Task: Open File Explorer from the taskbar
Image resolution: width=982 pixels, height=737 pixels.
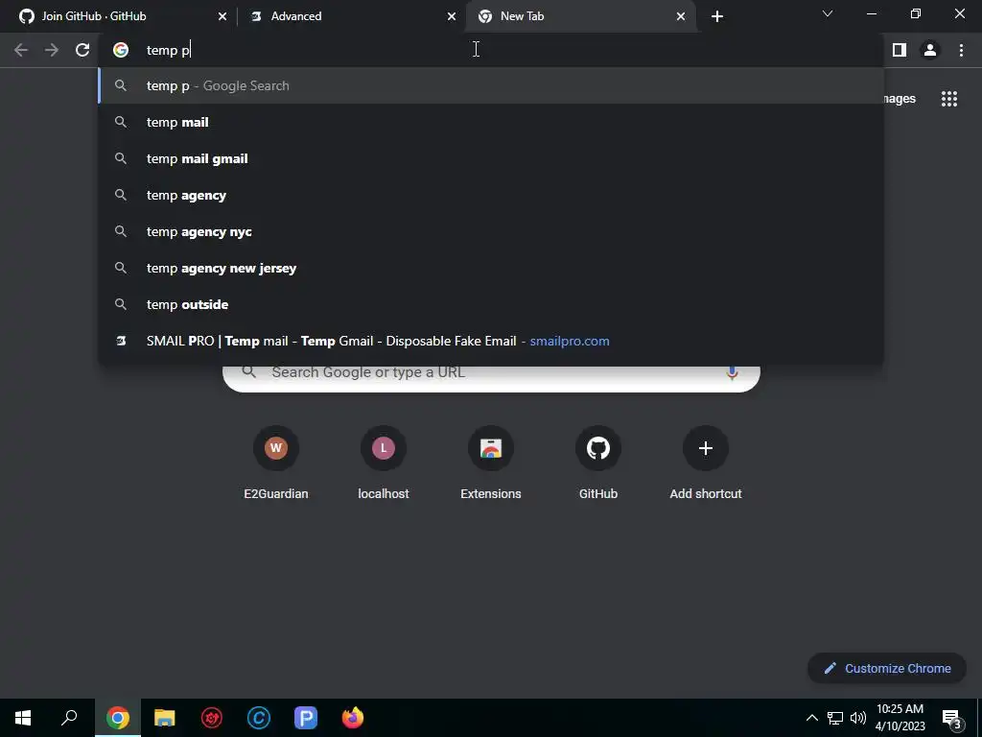Action: [165, 718]
